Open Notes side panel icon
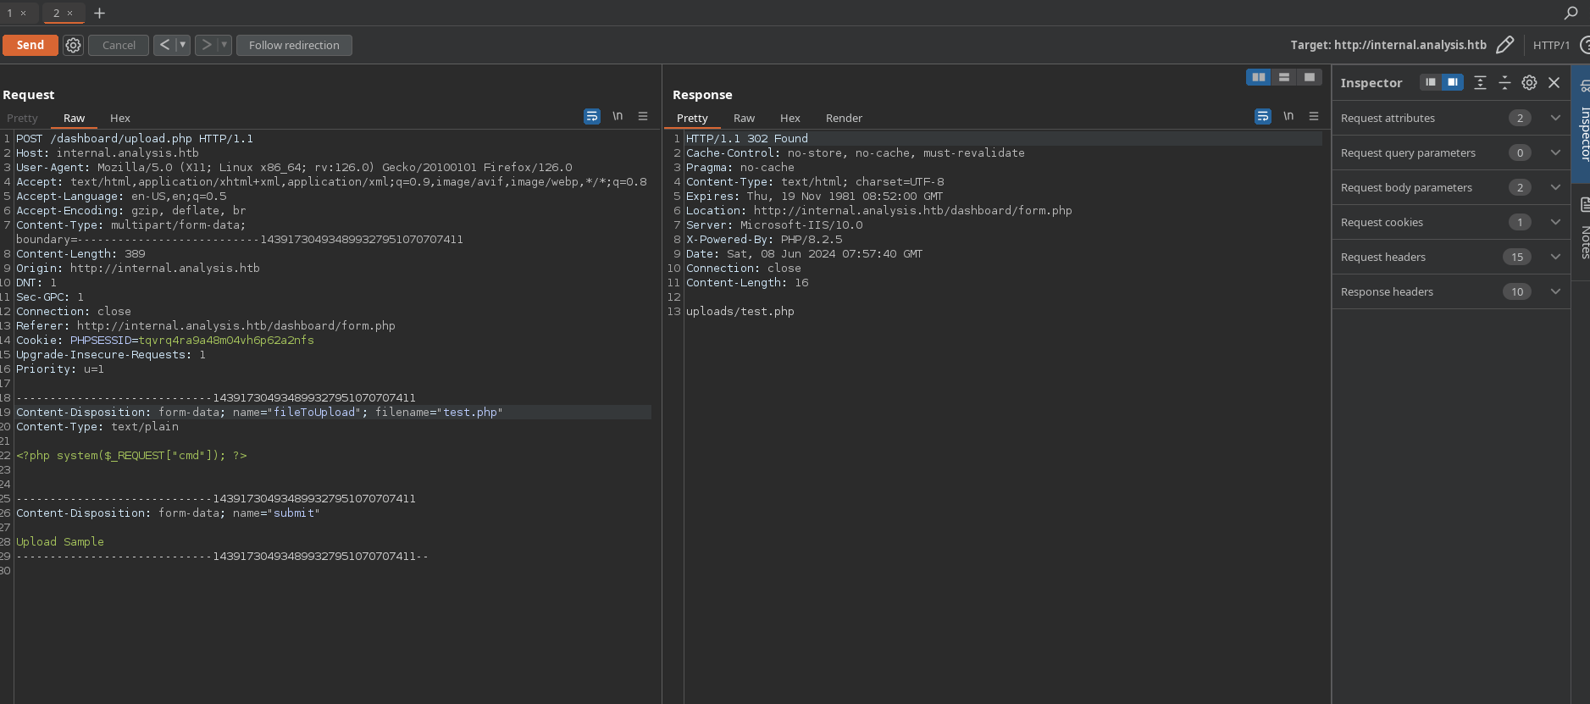 click(1585, 203)
